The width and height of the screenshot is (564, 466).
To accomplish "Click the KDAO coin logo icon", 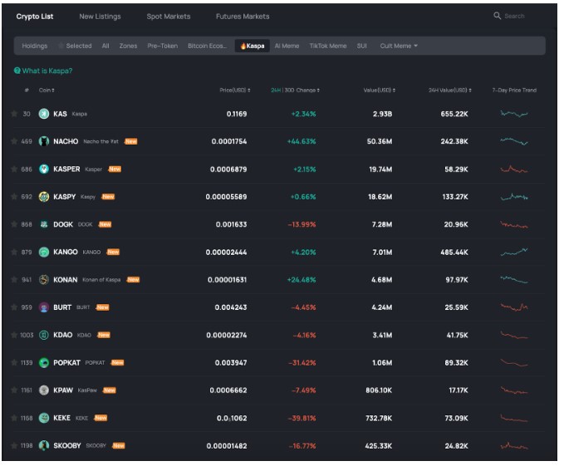I will (x=44, y=336).
